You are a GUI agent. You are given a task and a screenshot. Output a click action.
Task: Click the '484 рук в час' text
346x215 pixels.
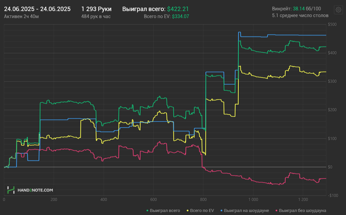[x=96, y=16]
